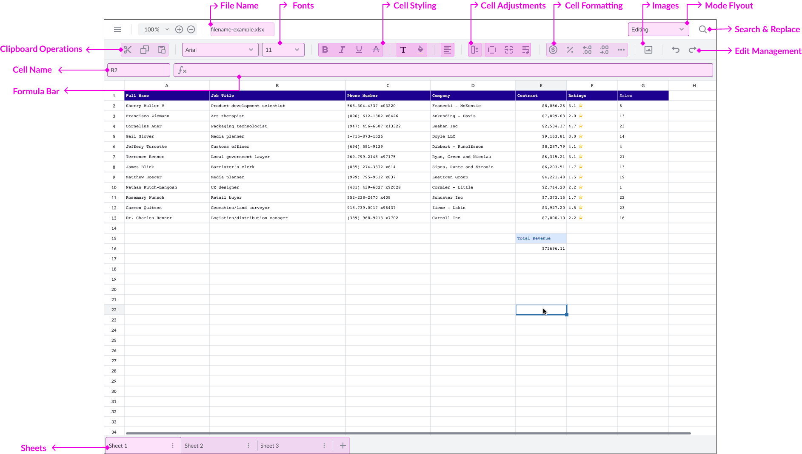Toggle italic formatting
The image size is (802, 454).
coord(342,50)
